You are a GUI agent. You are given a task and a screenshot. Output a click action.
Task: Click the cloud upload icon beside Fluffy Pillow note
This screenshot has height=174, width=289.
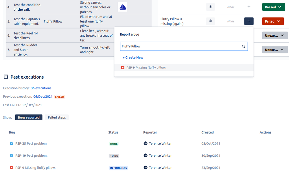pos(210,21)
